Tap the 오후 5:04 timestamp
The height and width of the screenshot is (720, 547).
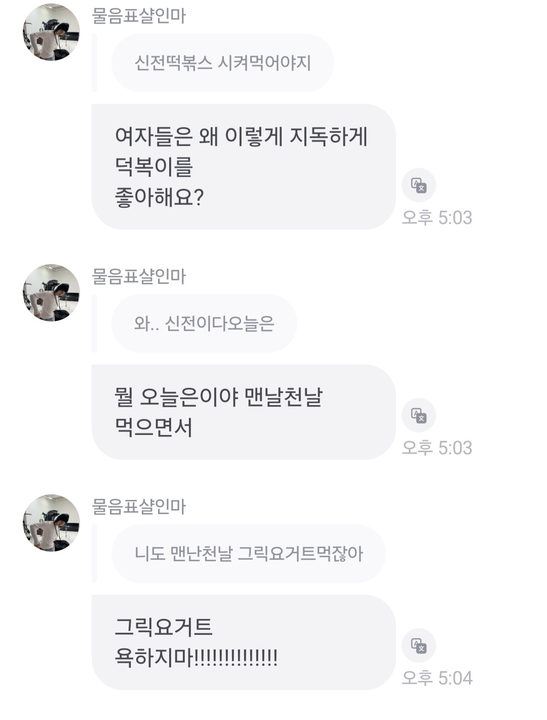[x=437, y=678]
